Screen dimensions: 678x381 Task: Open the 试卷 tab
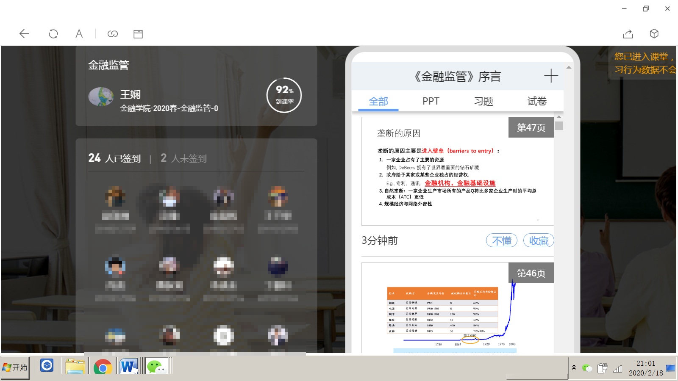point(536,101)
